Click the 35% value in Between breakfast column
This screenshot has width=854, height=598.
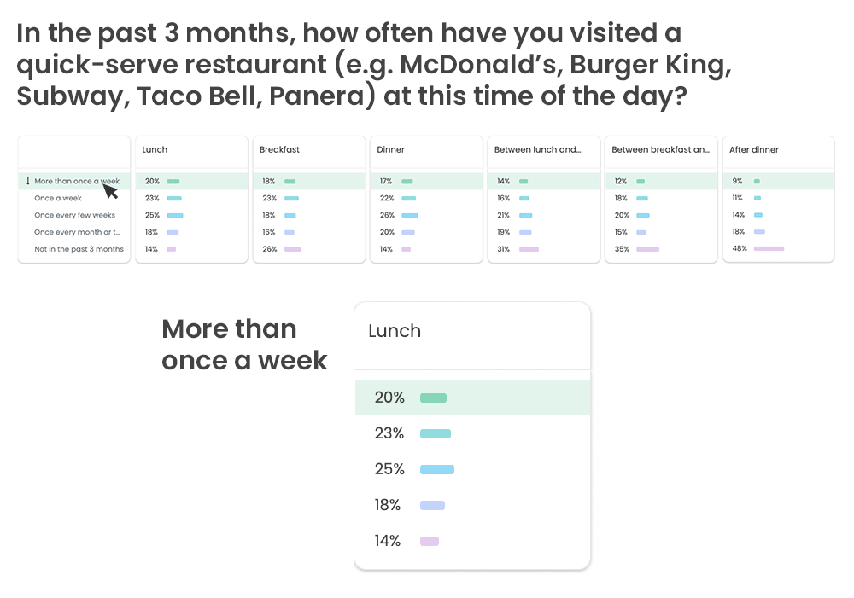[622, 249]
